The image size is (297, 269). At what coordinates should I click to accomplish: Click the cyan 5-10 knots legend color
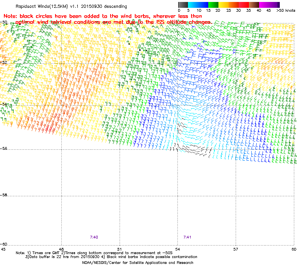(193, 5)
